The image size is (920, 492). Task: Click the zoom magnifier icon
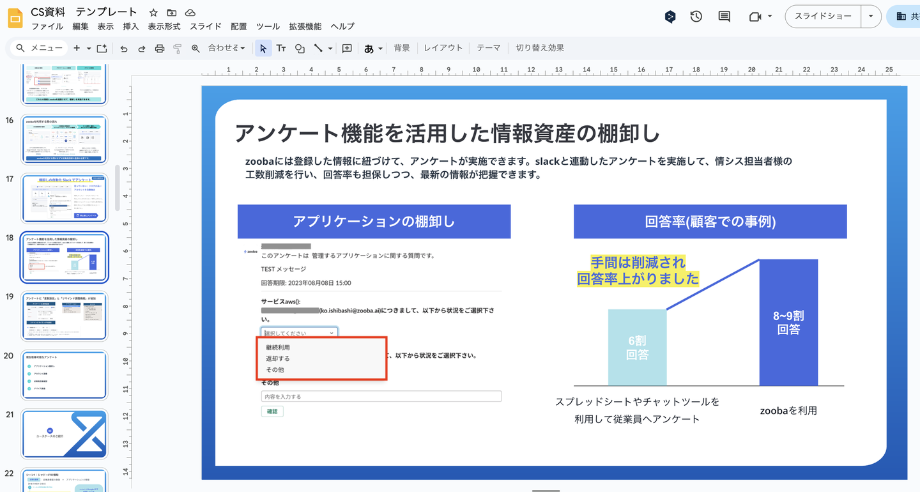[x=195, y=48]
